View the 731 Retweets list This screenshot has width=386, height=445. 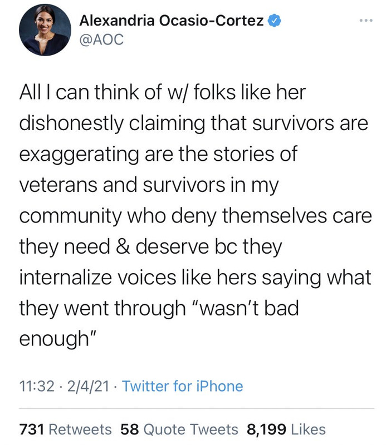tap(66, 429)
